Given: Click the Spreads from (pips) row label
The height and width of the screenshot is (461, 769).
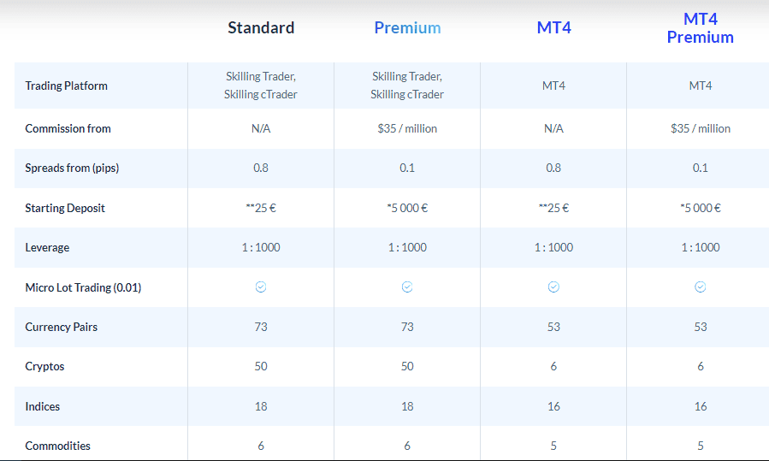Looking at the screenshot, I should pyautogui.click(x=72, y=168).
